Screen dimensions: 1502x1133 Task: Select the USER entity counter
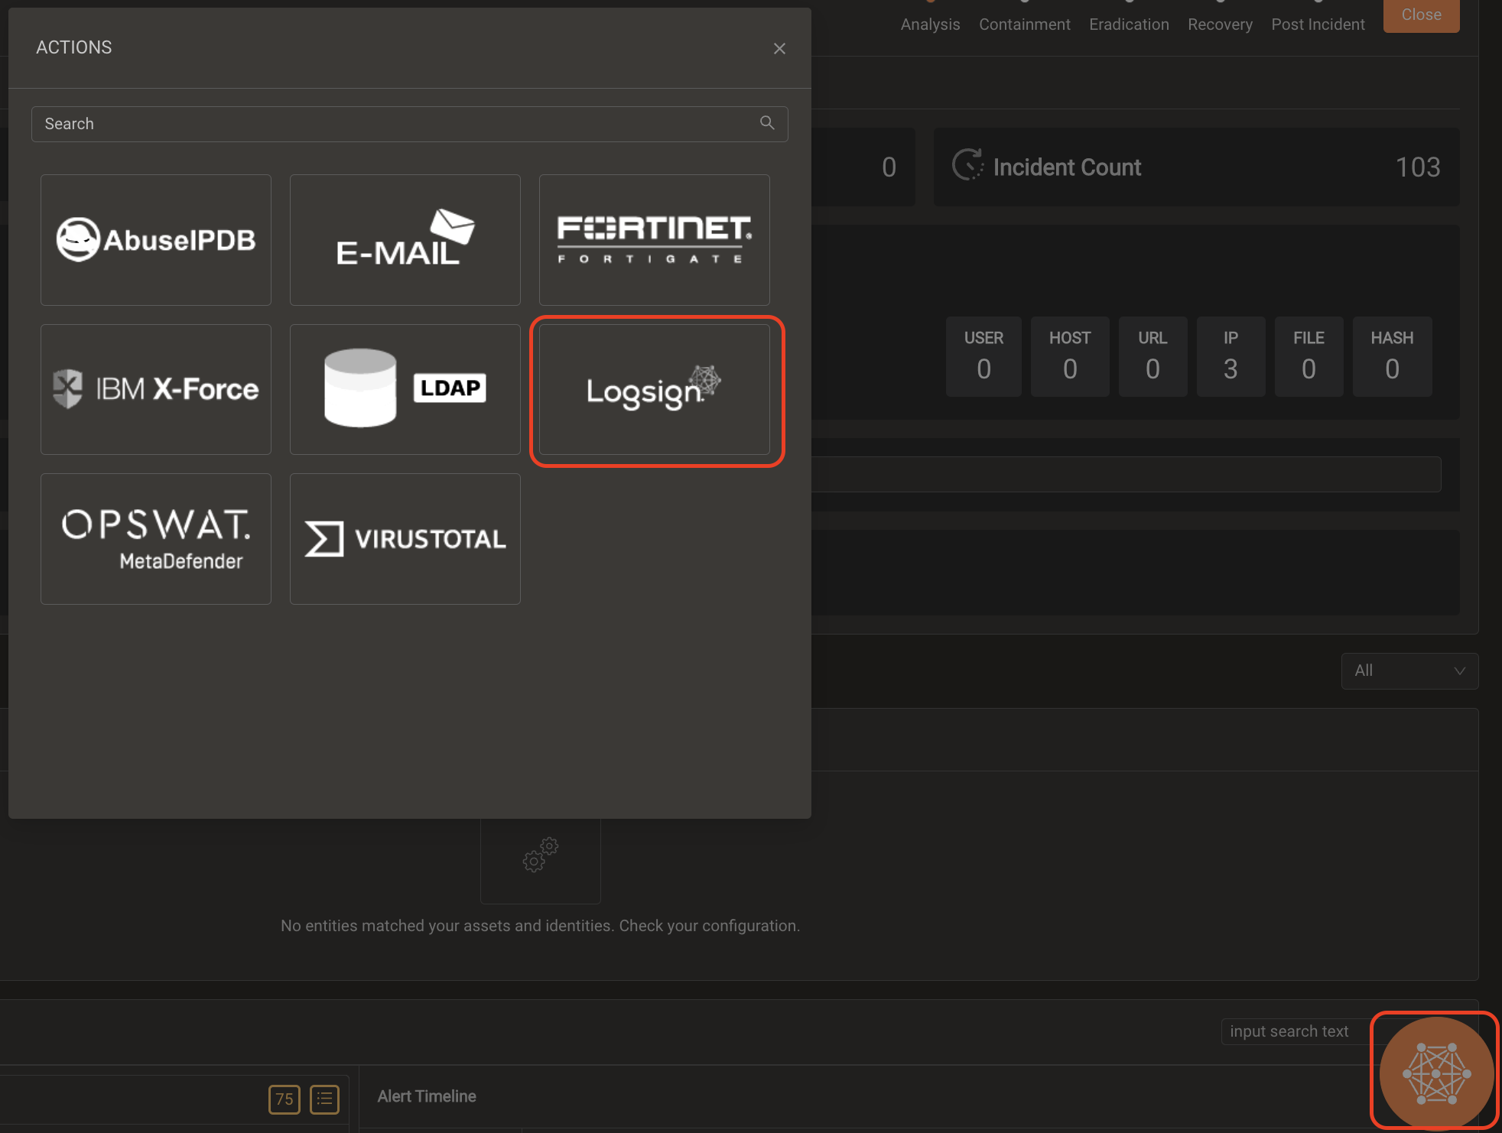point(983,356)
